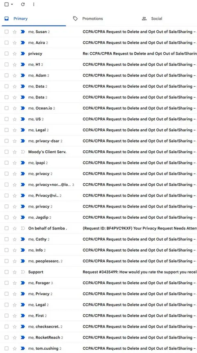Viewport: 197px width, 353px height.
Task: Open the 'me, First' email thread
Action: point(98,316)
